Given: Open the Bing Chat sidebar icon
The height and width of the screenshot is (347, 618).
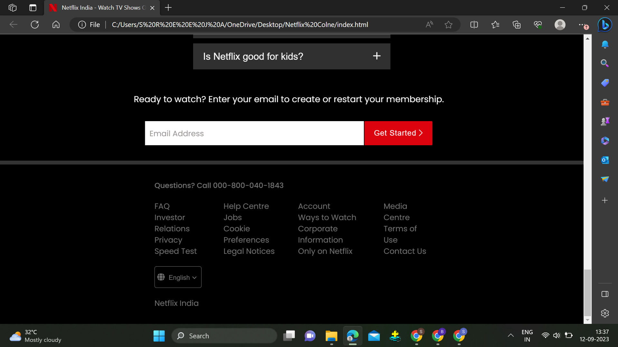Looking at the screenshot, I should pos(604,24).
